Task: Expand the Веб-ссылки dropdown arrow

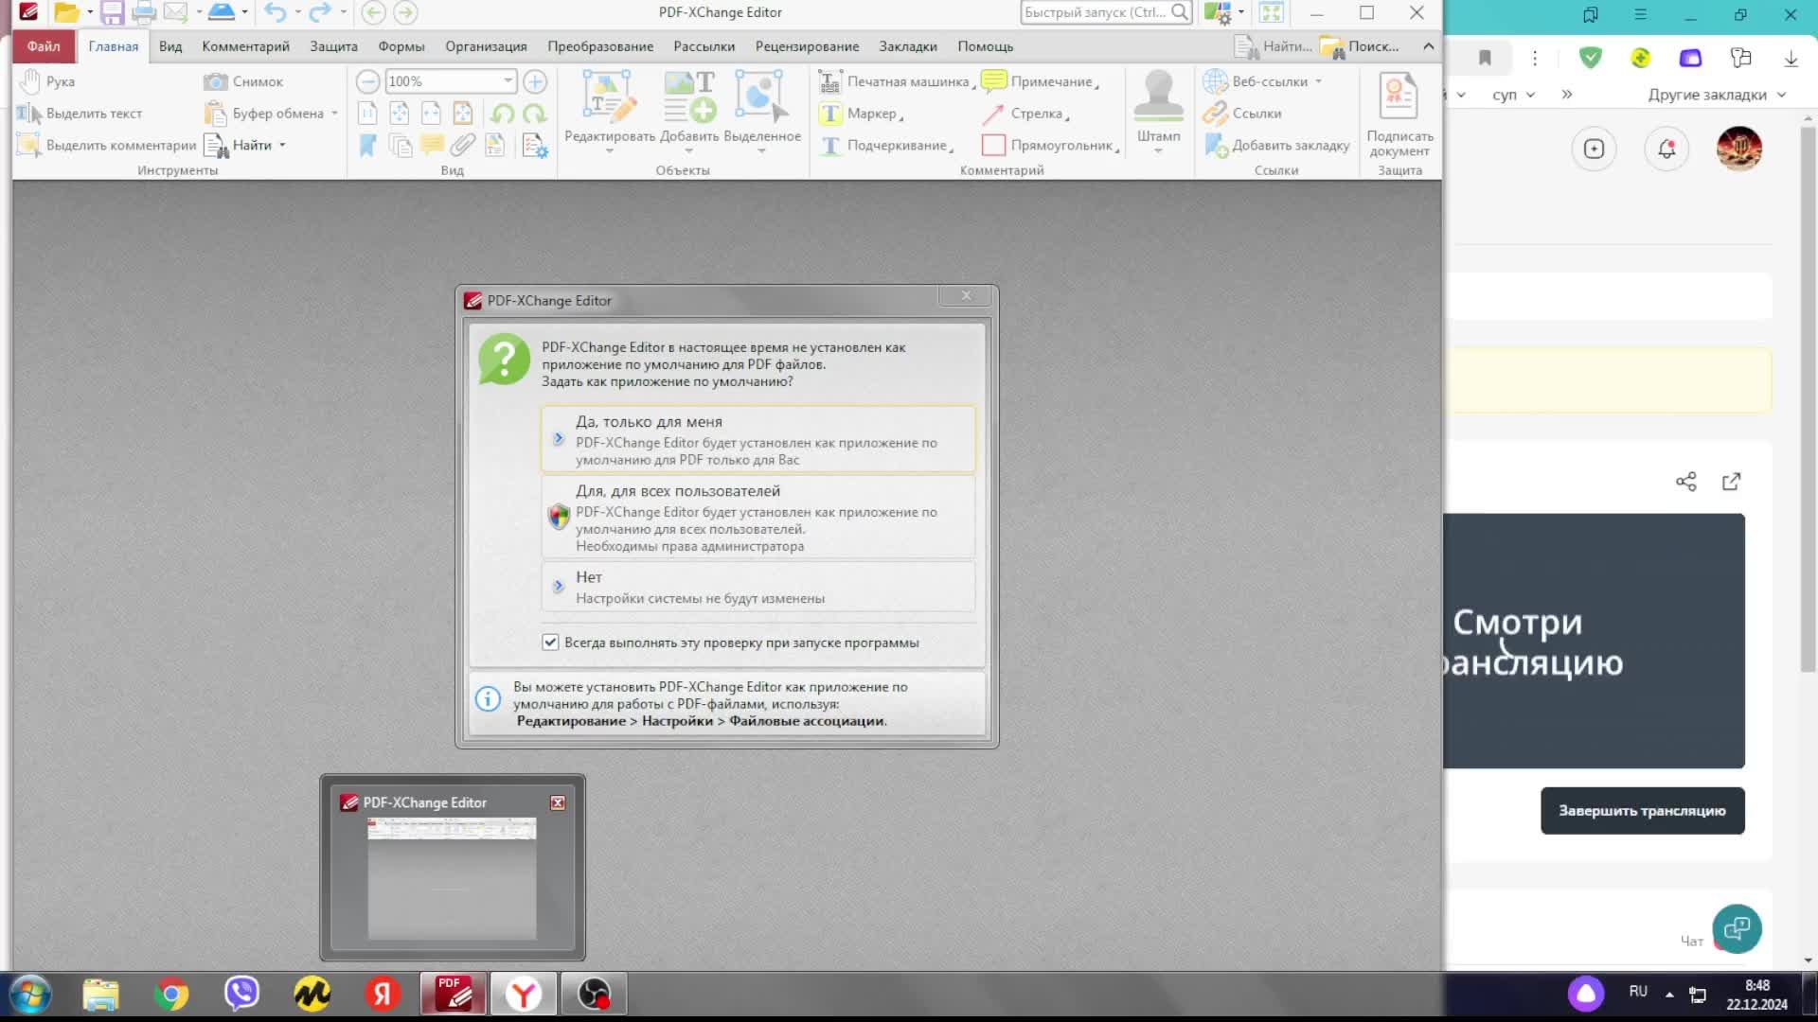Action: [x=1318, y=81]
